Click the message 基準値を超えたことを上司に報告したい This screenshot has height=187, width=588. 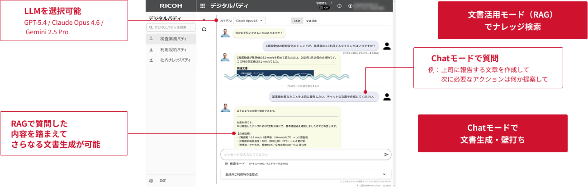[x=324, y=96]
